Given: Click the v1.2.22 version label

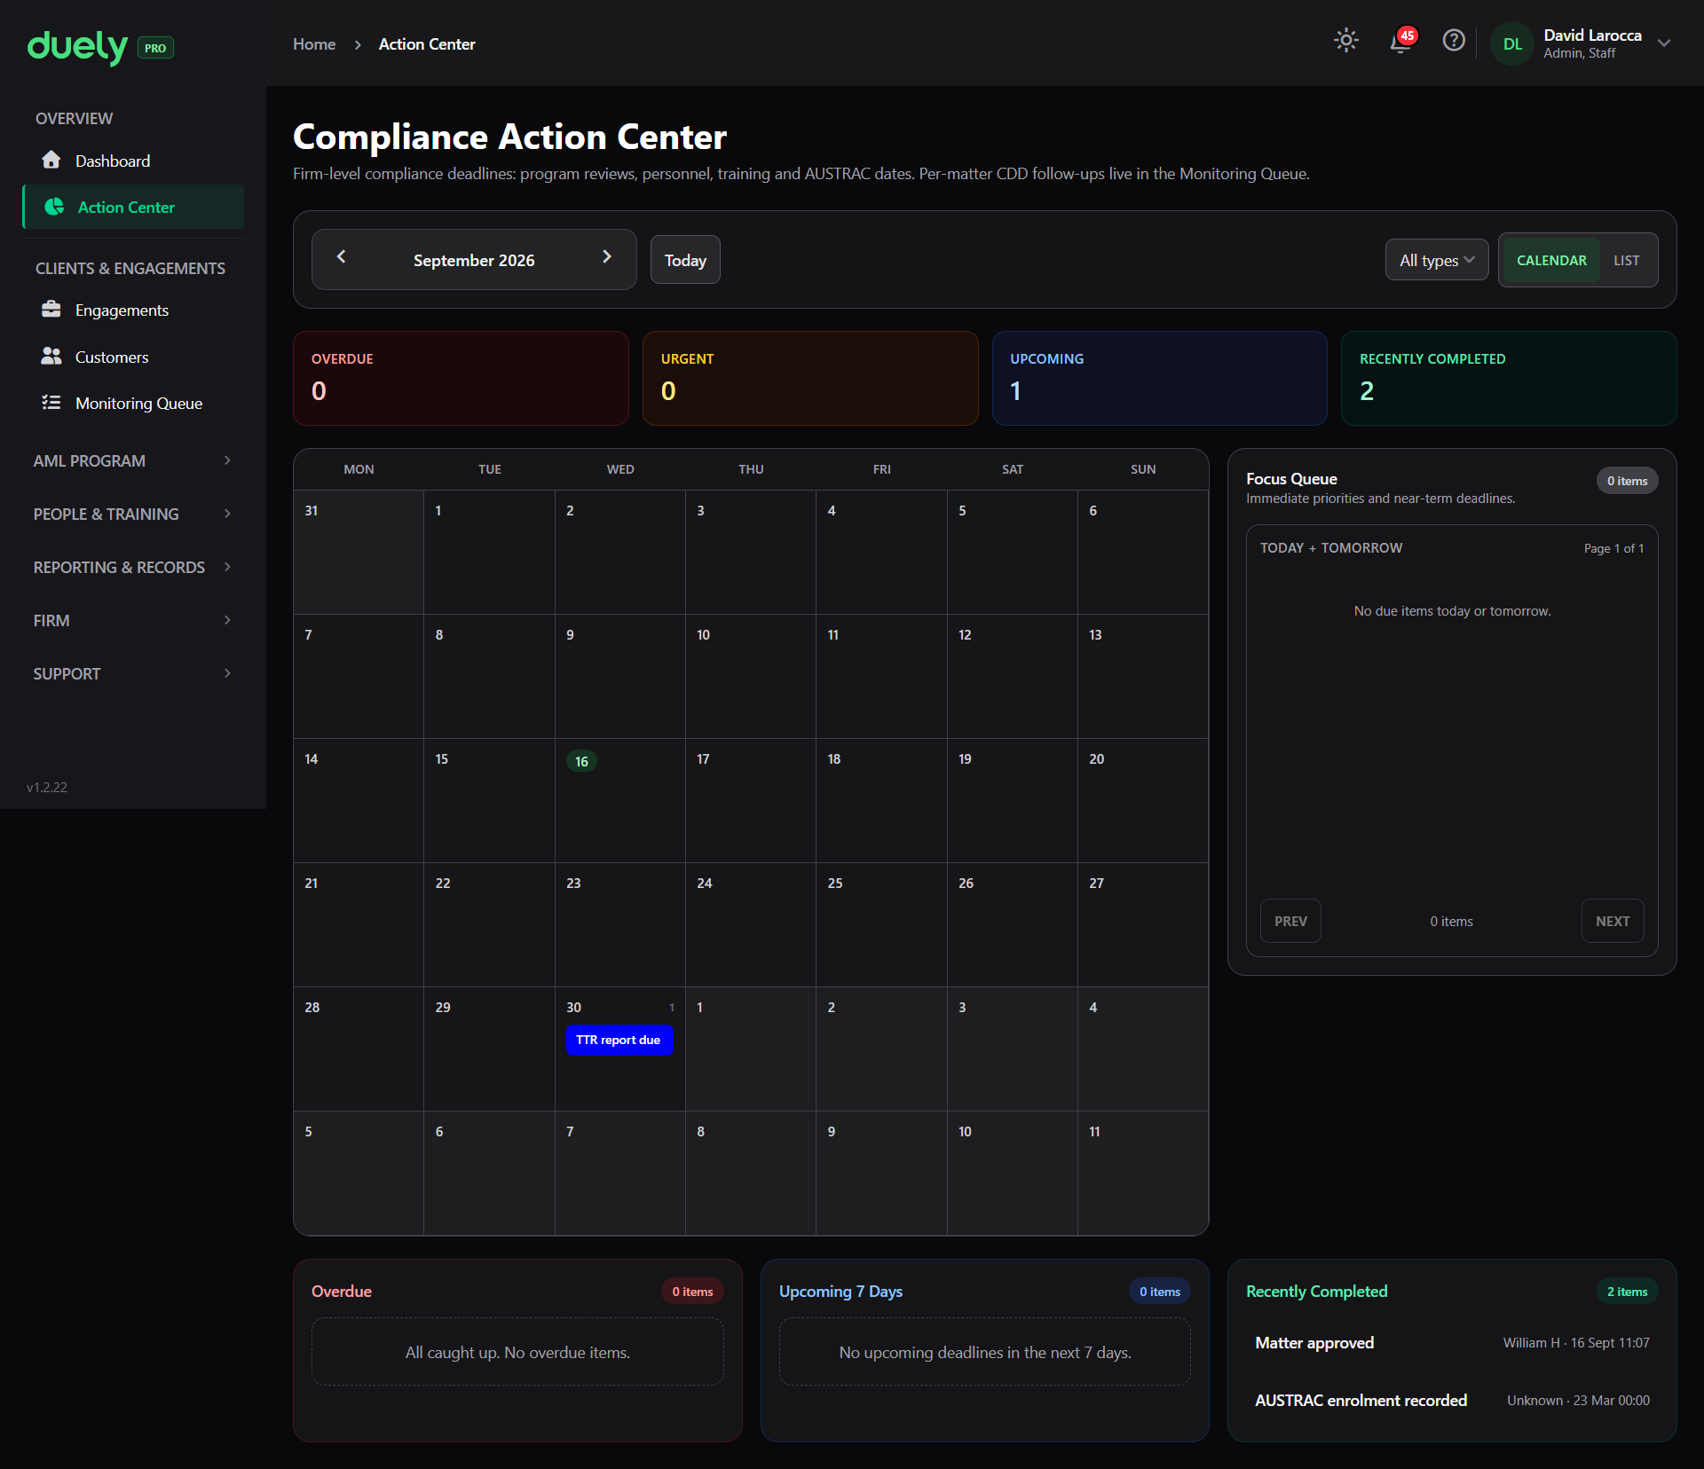Looking at the screenshot, I should coord(47,787).
